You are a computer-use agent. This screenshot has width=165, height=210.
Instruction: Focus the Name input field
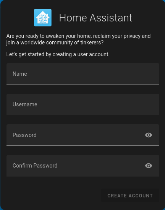[83, 74]
